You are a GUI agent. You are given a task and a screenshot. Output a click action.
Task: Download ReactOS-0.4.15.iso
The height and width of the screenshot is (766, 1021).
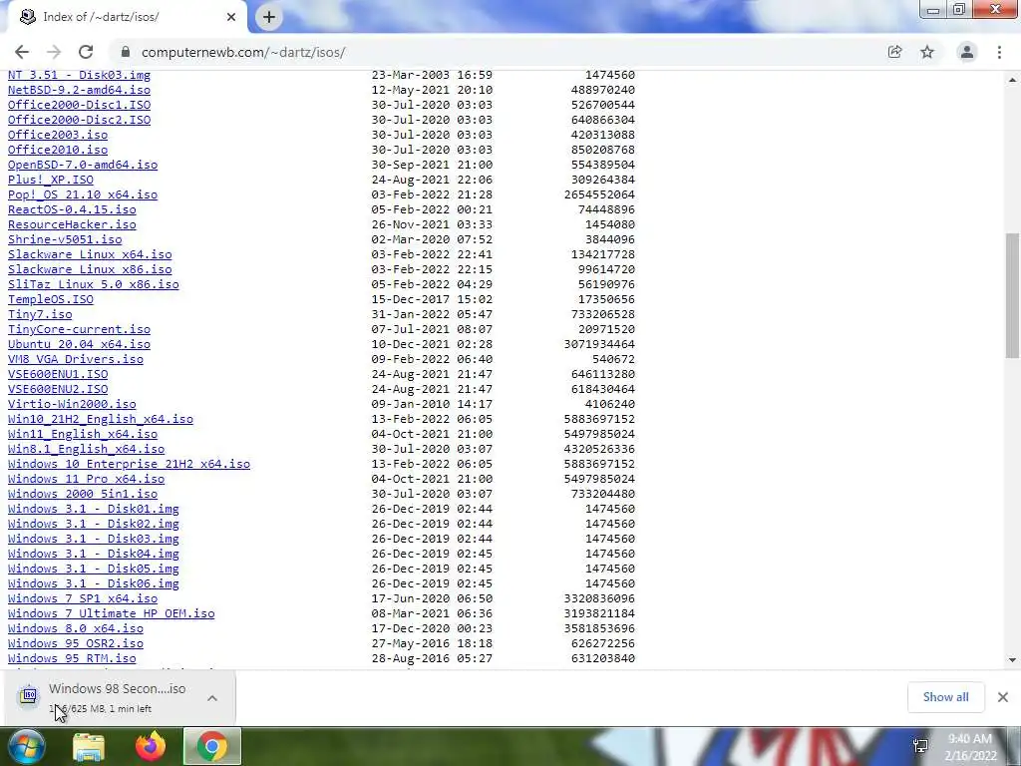tap(72, 209)
